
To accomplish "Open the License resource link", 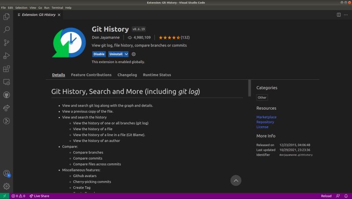I will (262, 127).
